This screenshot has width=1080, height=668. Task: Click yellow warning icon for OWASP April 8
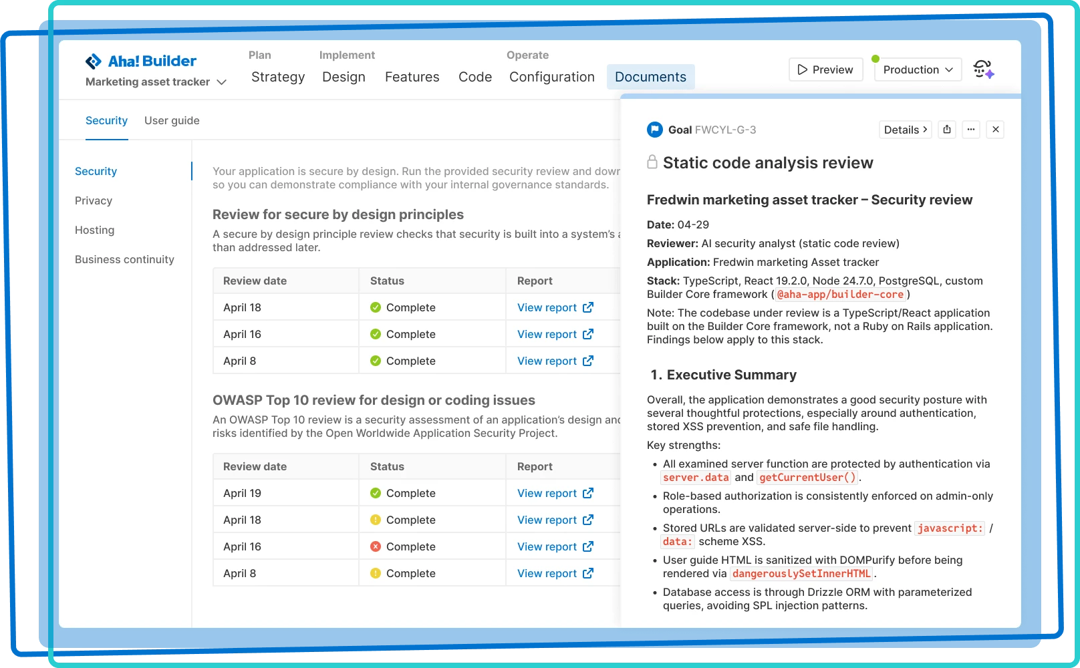point(376,573)
